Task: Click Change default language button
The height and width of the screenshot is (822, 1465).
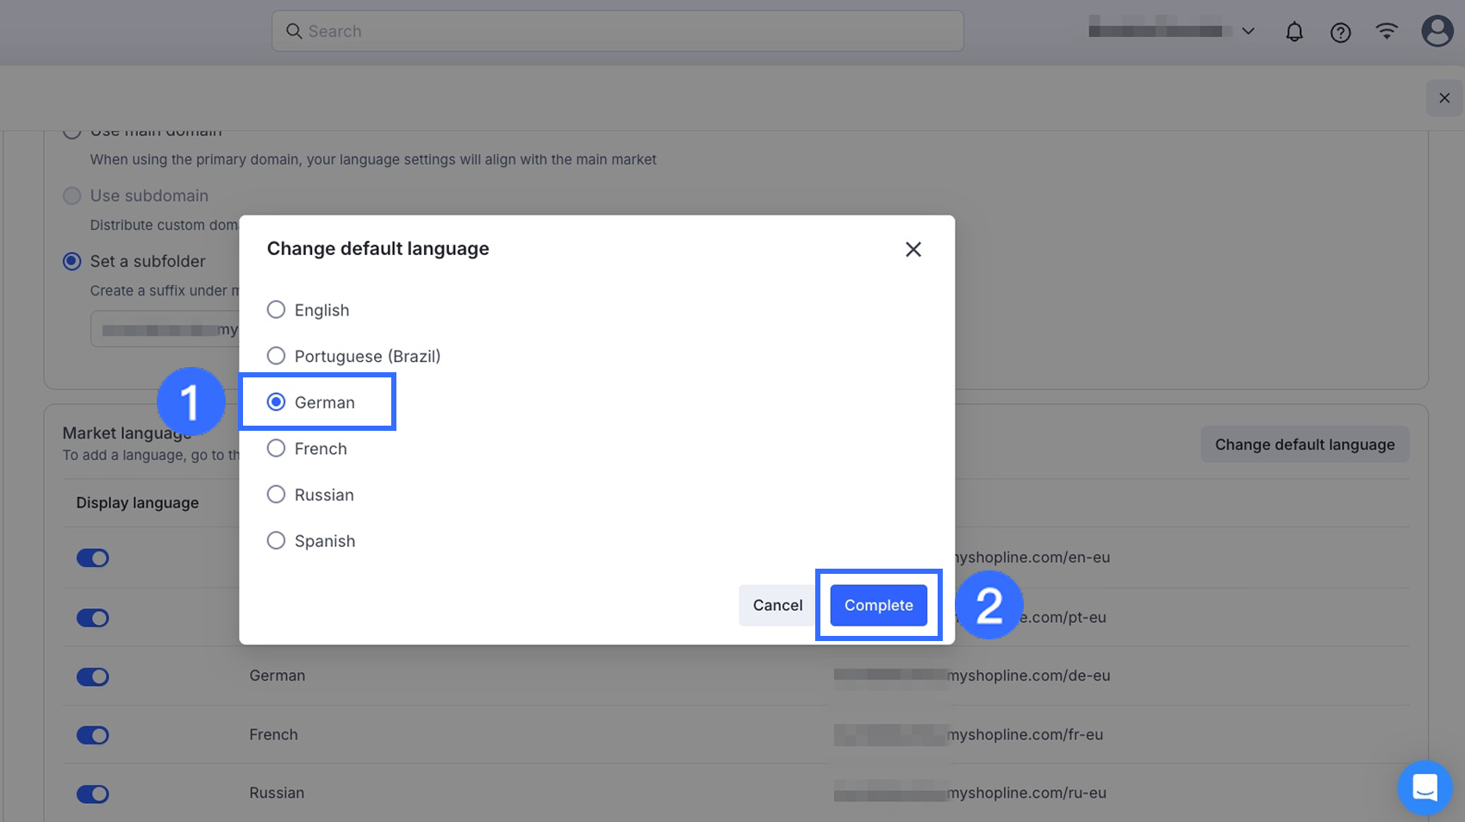Action: coord(1304,445)
